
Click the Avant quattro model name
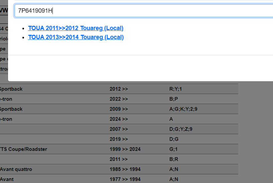(16, 169)
